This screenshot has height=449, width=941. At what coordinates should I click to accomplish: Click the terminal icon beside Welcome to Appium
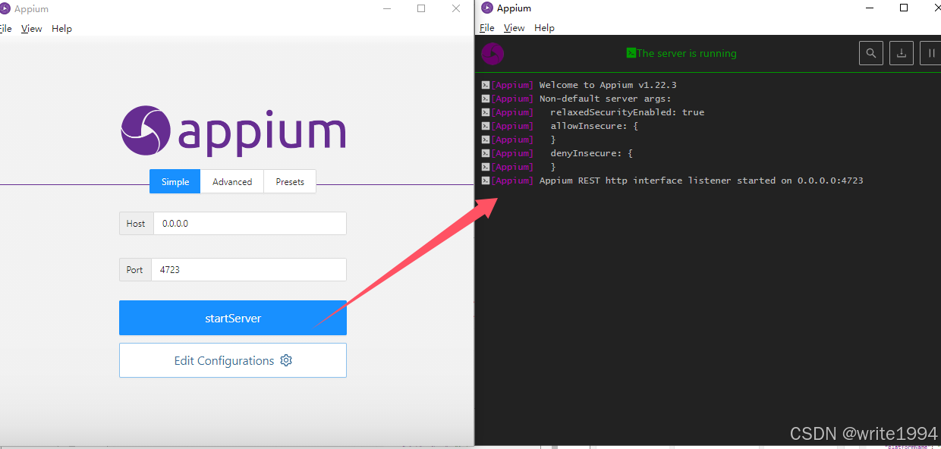(486, 85)
